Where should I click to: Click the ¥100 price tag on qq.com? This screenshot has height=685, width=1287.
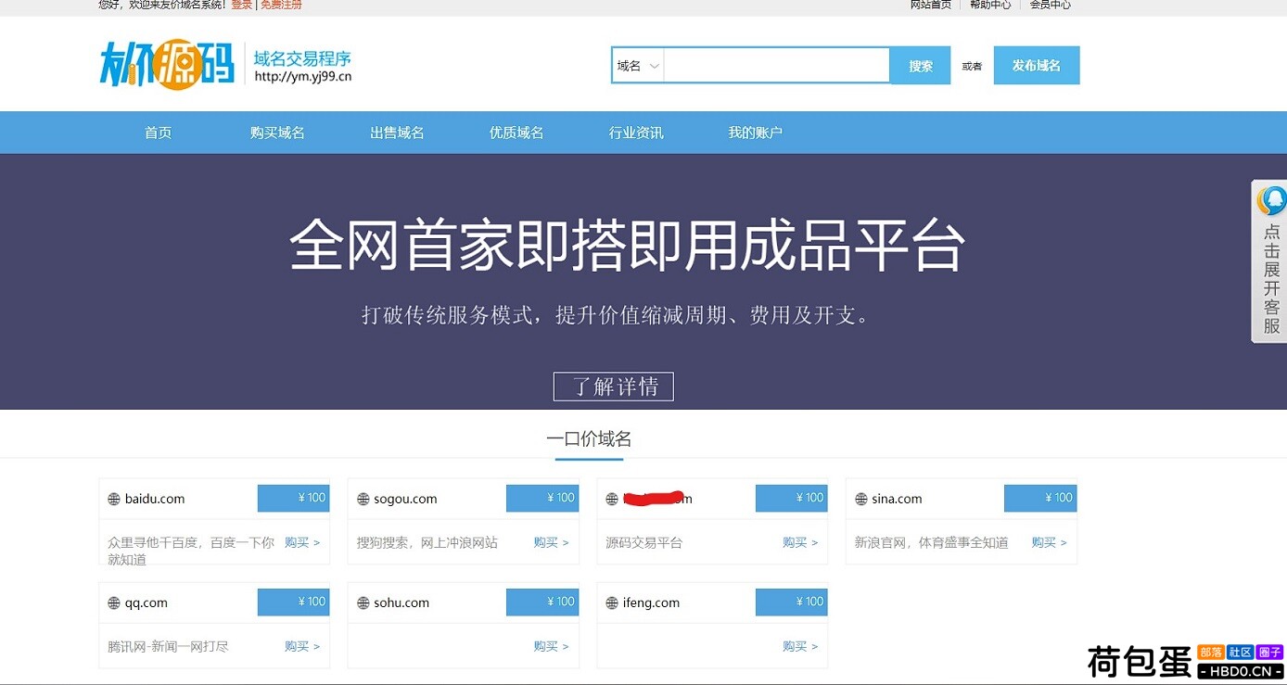[293, 602]
